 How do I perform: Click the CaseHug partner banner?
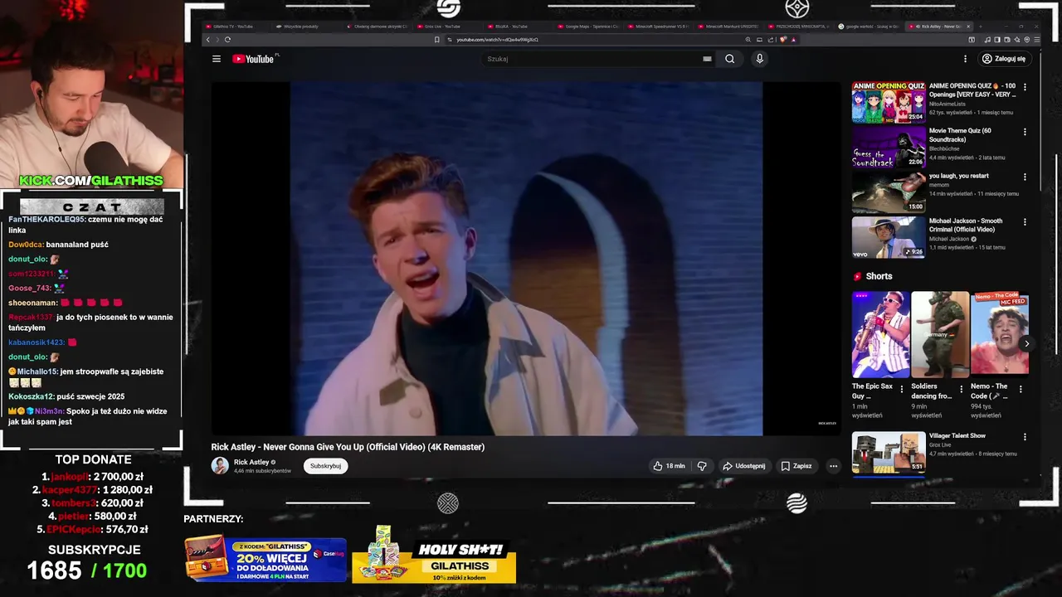coord(265,560)
